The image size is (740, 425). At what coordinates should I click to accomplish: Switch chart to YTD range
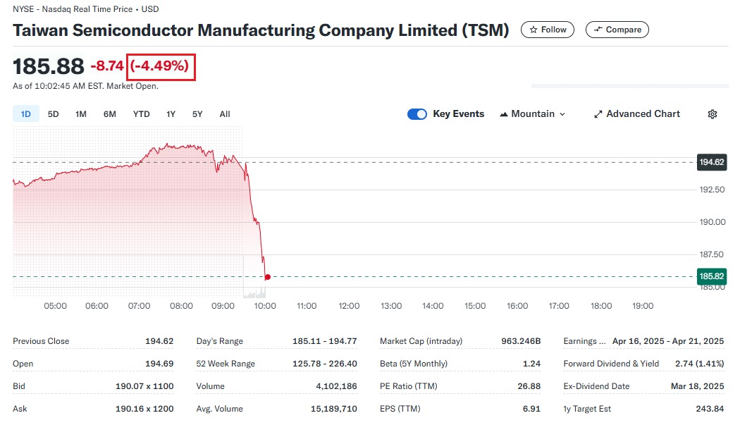(x=141, y=114)
